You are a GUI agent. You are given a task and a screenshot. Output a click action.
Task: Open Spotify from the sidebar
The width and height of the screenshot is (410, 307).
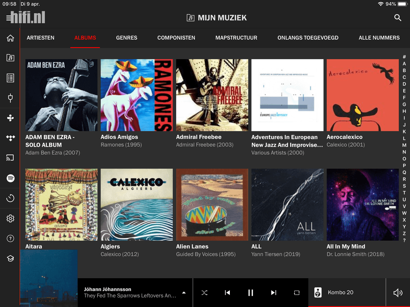coord(10,178)
